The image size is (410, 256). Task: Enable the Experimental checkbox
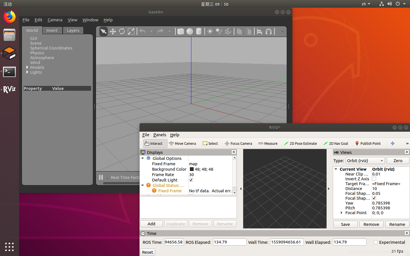coord(376,242)
